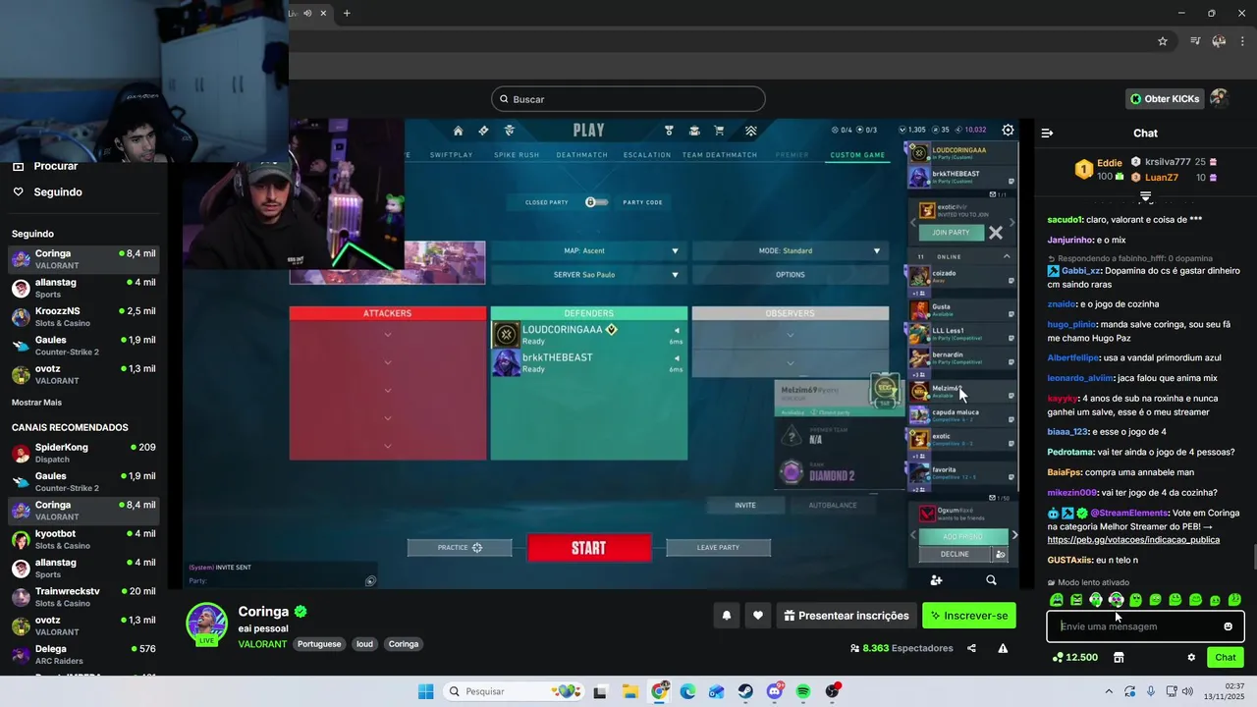Open Valorant settings gear icon
Screen dimensions: 1257x707
click(1008, 130)
